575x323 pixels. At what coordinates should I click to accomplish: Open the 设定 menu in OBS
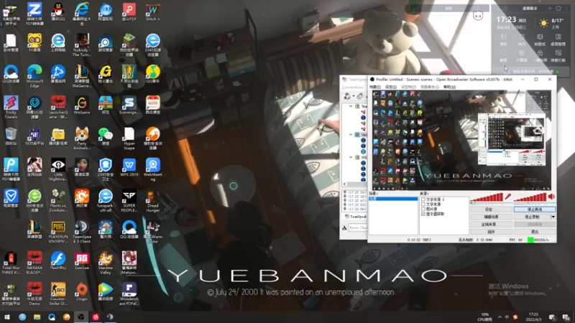390,87
